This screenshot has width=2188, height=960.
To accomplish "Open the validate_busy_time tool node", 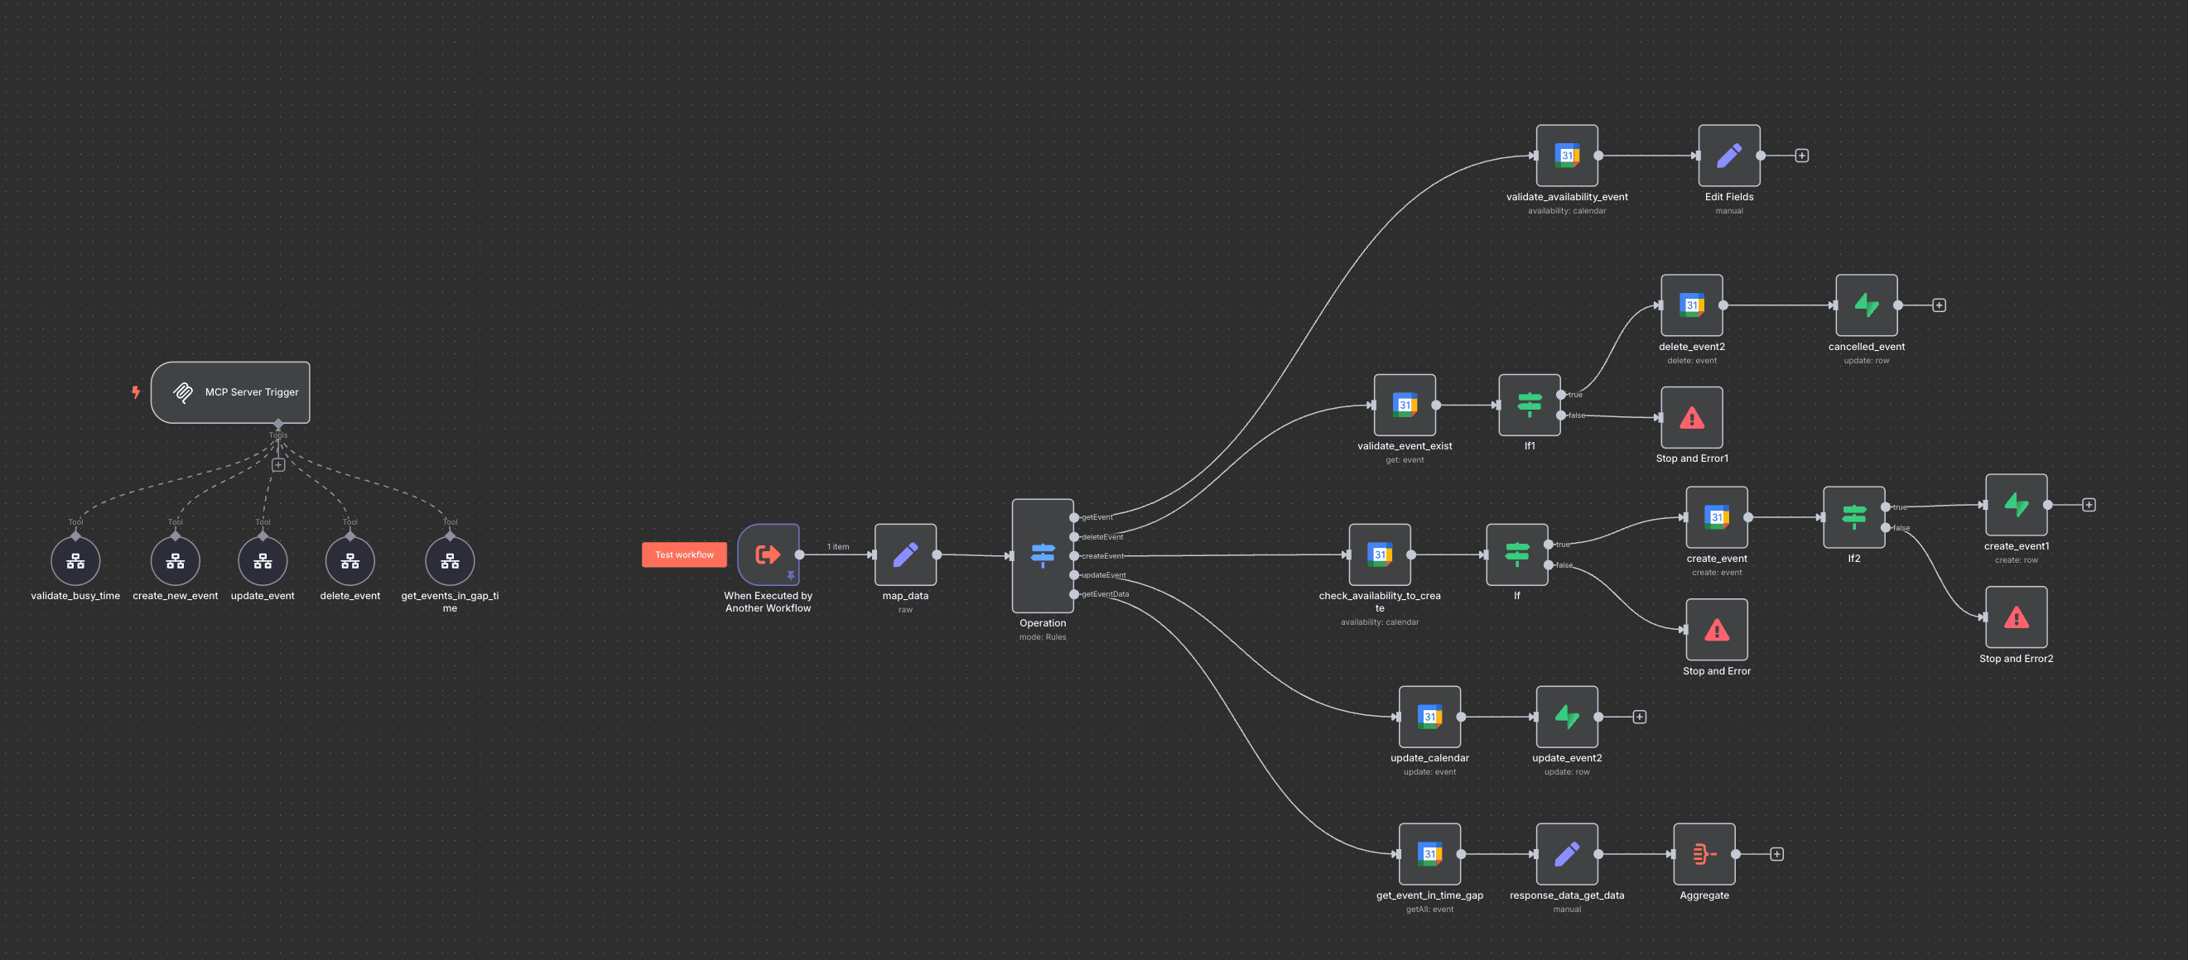I will pyautogui.click(x=75, y=561).
